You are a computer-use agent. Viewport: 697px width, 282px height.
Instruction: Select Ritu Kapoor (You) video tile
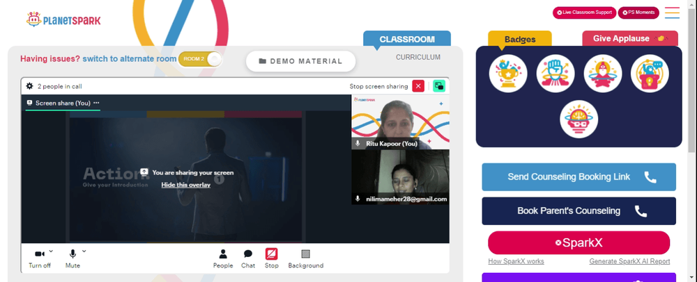pos(400,122)
